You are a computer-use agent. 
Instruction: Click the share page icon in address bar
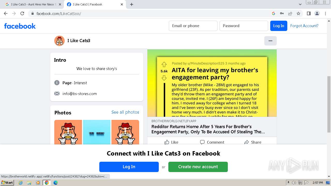click(x=290, y=13)
